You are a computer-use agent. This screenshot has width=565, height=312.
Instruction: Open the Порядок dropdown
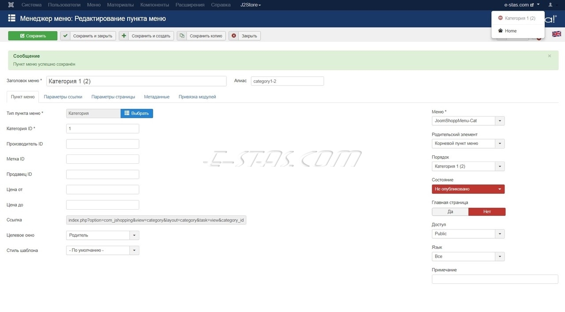click(468, 166)
